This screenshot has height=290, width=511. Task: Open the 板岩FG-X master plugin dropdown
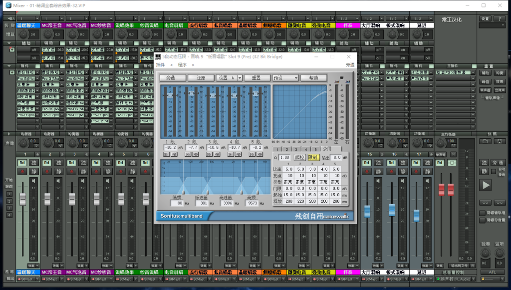pos(473,72)
